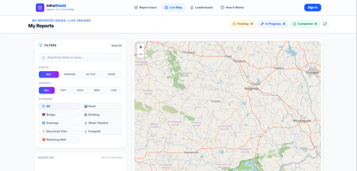Image resolution: width=357 pixels, height=171 pixels.
Task: Set urgency filter to HIGH
Action: pos(80,90)
